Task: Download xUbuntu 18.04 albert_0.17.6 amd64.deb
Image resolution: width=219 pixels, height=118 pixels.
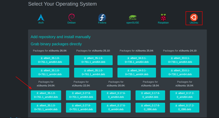Action: [x=150, y=95]
